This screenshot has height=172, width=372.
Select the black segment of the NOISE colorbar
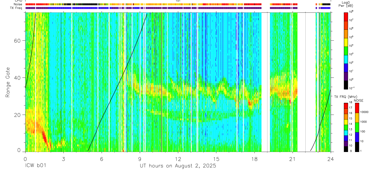357,147
